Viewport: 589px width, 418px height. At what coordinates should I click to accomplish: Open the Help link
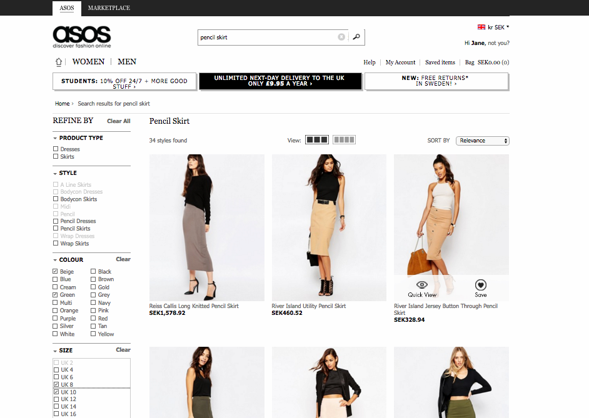[370, 62]
